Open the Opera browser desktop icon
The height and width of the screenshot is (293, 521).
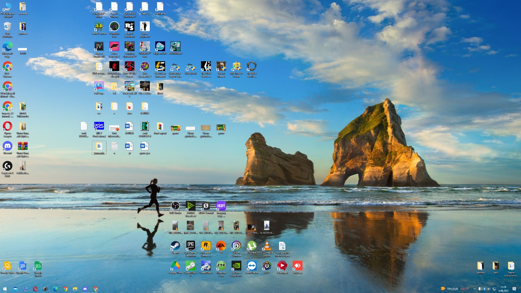click(7, 129)
